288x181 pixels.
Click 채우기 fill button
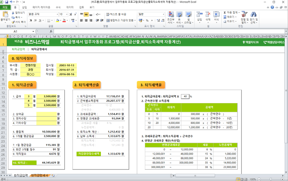pos(230,17)
